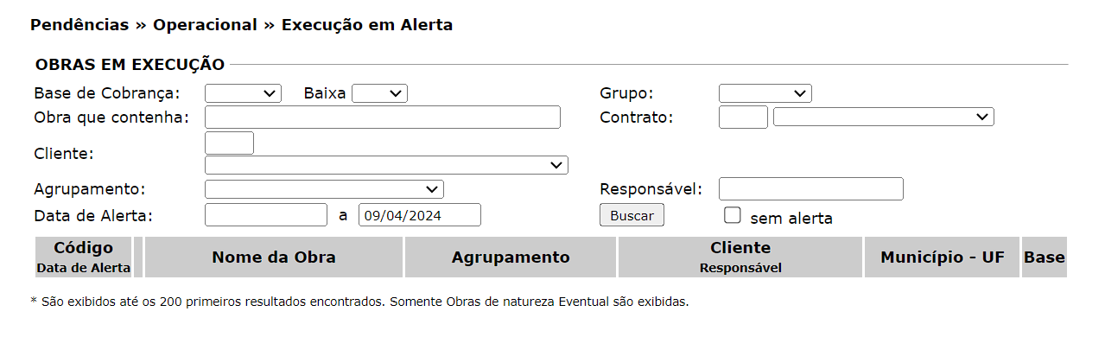Click the 'Obra que contenha' text field

tap(382, 117)
